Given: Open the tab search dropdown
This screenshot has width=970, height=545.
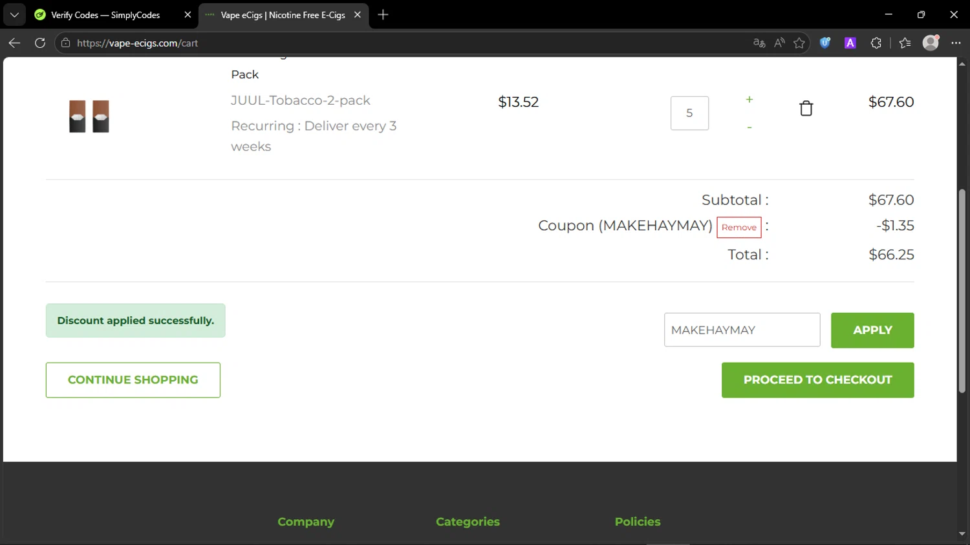Looking at the screenshot, I should pos(14,15).
